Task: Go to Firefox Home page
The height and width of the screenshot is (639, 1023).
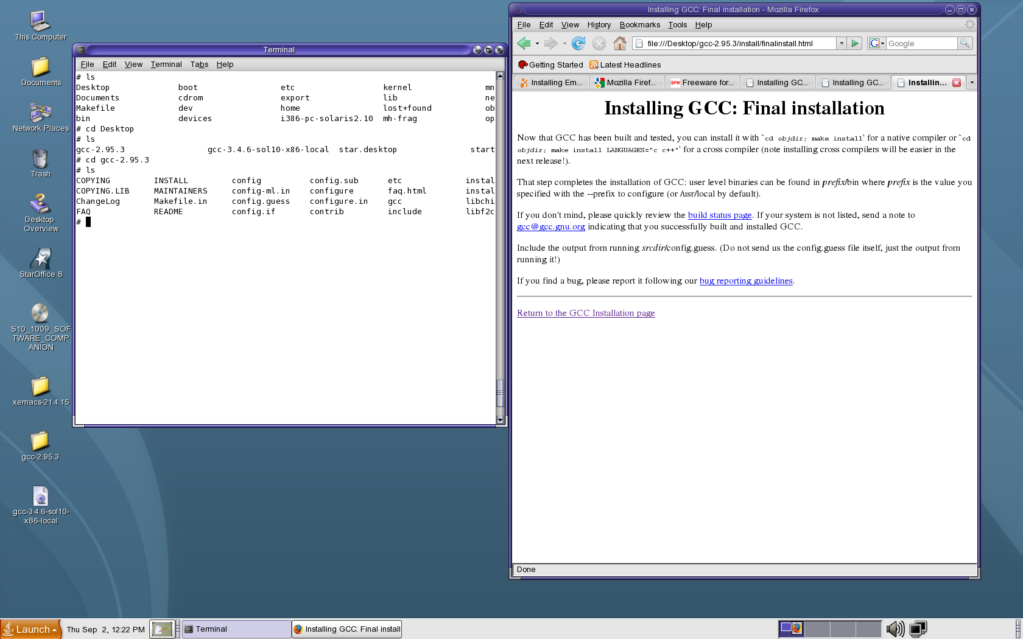Action: click(x=620, y=43)
